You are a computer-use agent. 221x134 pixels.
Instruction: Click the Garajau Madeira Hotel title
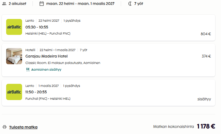(x=47, y=56)
